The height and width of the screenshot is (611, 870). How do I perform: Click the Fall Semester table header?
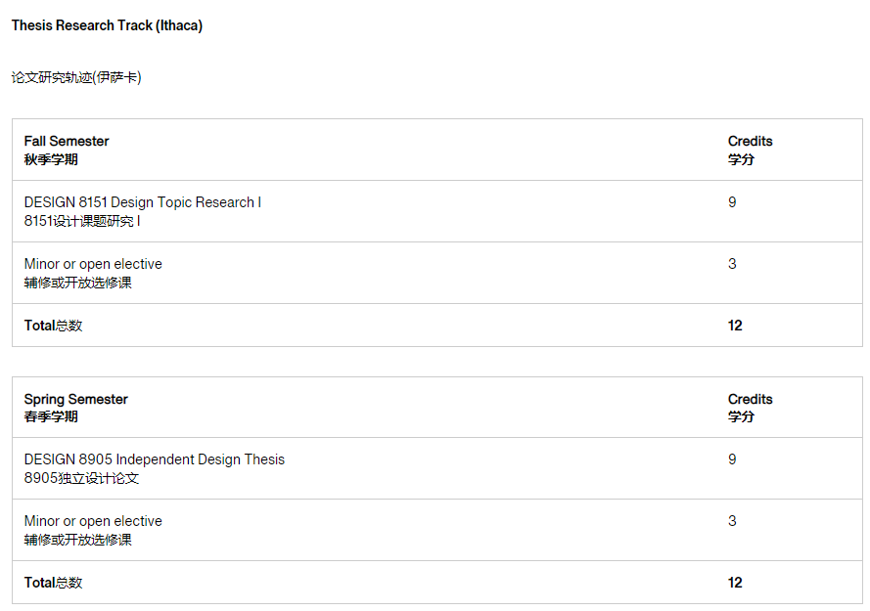67,141
